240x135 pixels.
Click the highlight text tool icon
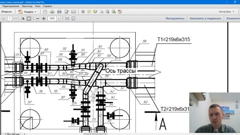tap(95, 12)
